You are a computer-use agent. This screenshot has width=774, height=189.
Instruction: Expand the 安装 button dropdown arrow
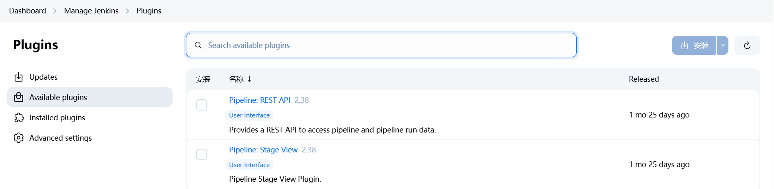pos(723,46)
